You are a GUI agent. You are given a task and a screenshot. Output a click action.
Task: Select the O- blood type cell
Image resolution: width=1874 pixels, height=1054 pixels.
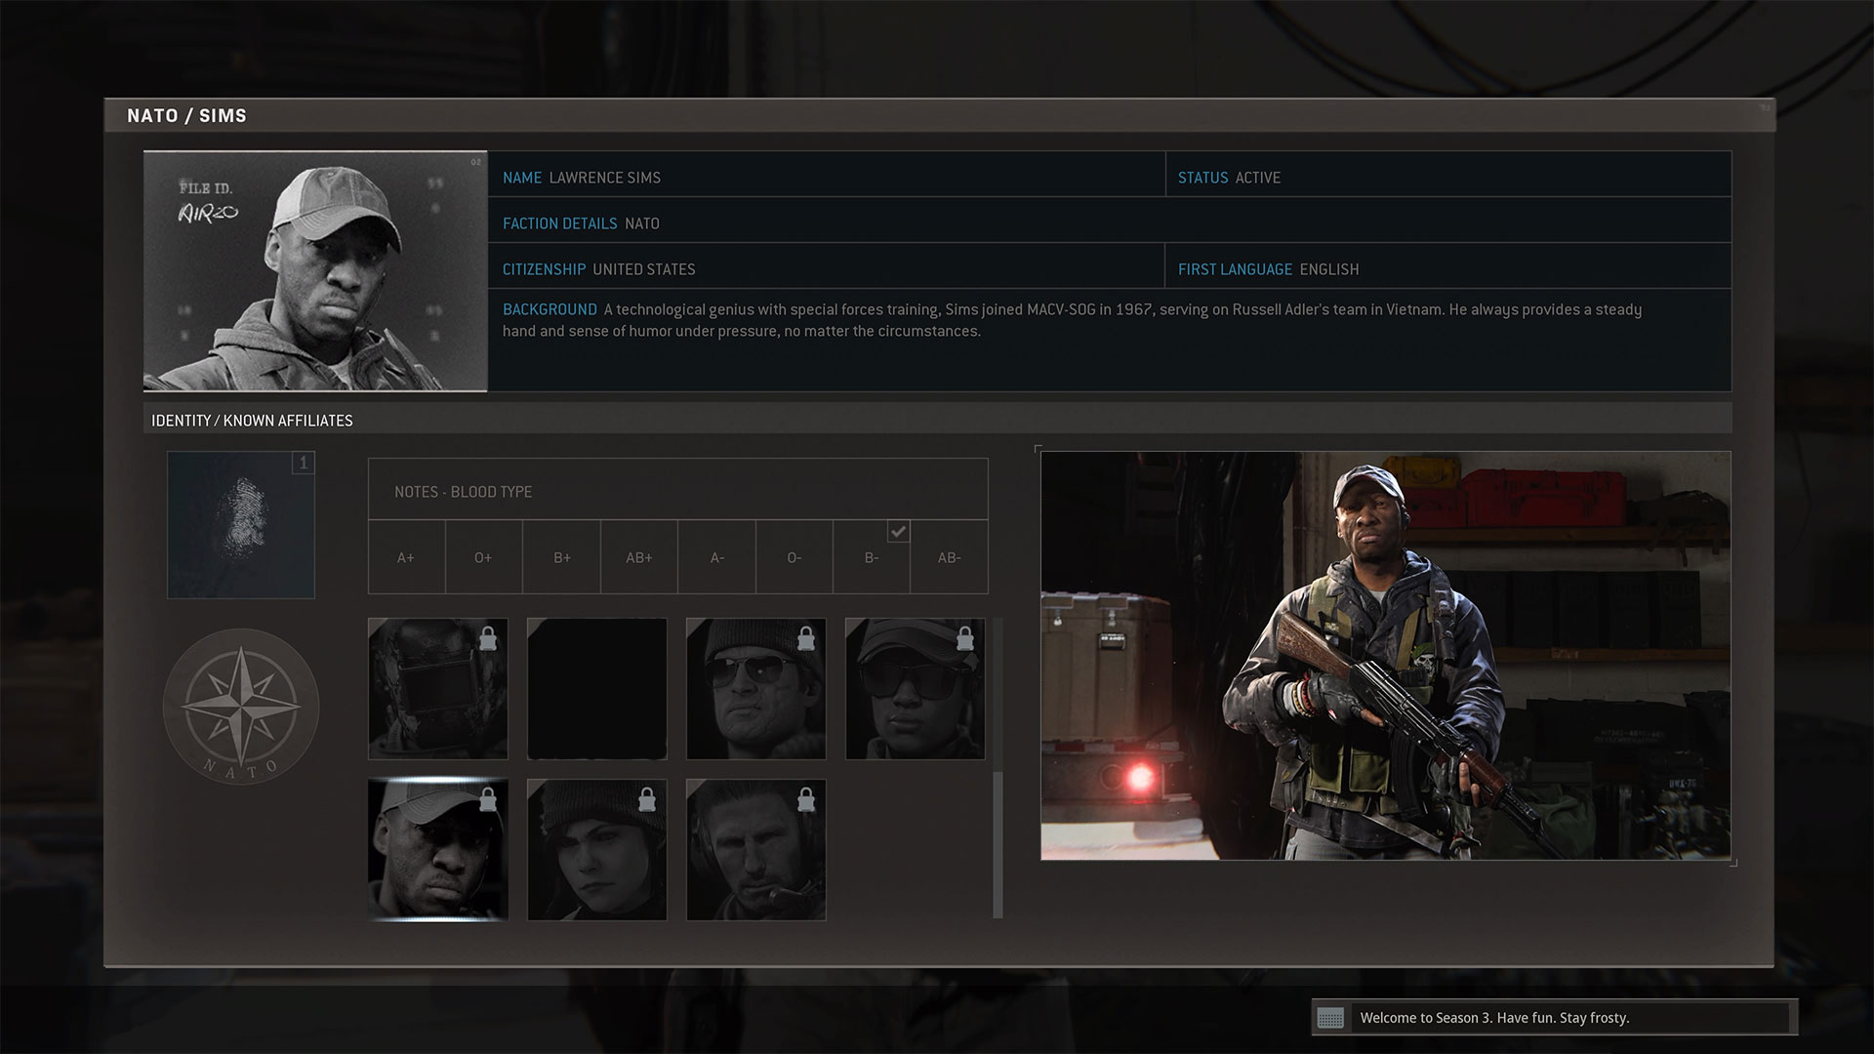click(x=794, y=557)
